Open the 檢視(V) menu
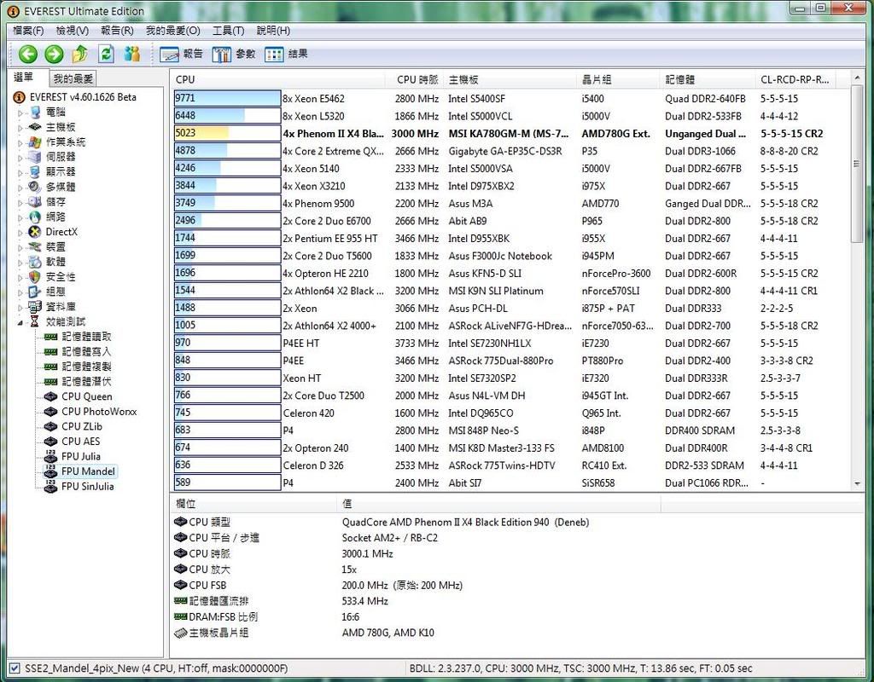 coord(73,31)
